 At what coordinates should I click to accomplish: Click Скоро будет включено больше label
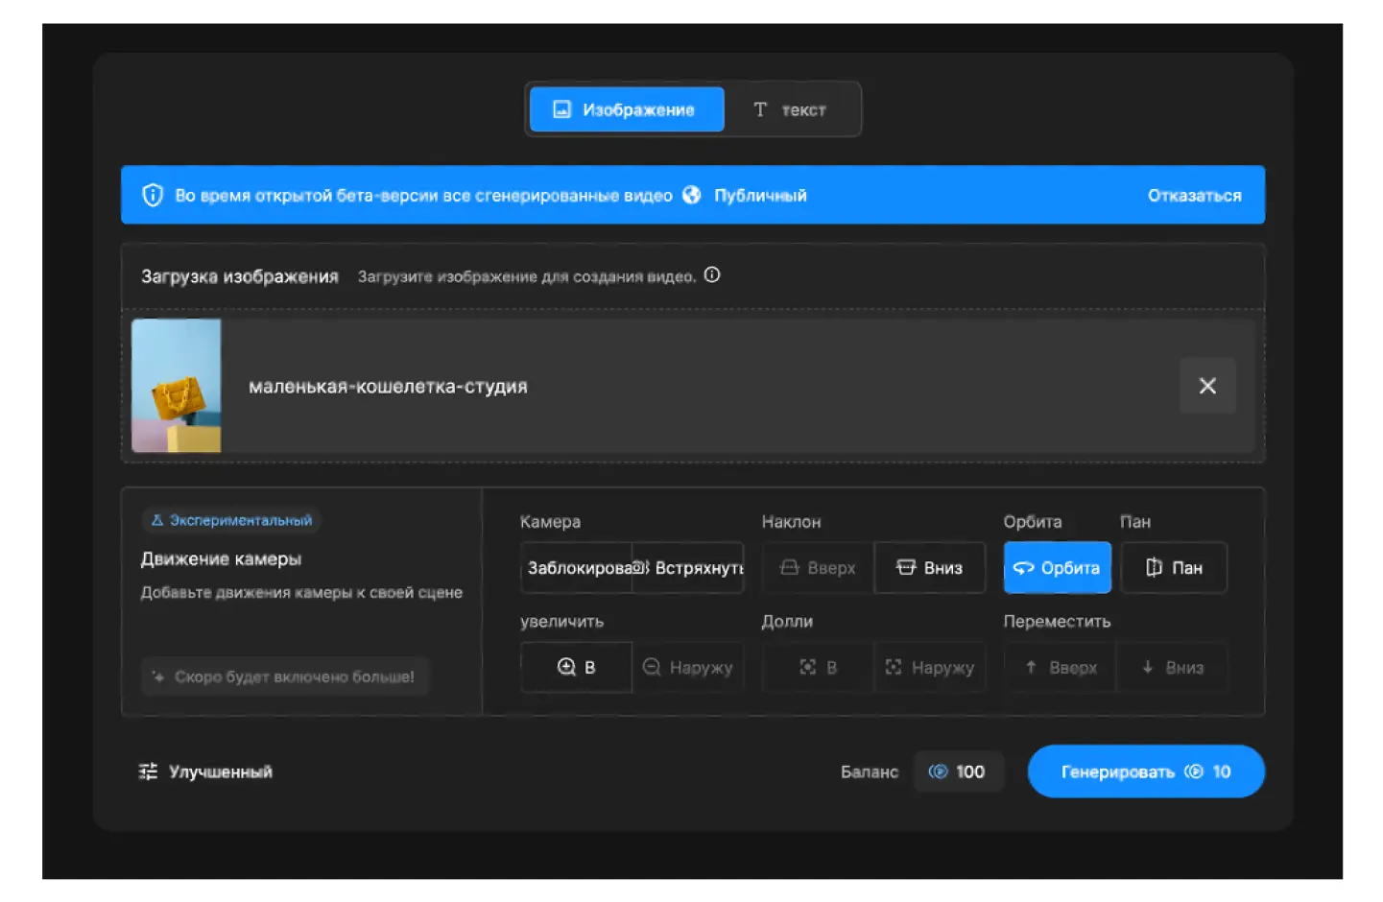(285, 676)
